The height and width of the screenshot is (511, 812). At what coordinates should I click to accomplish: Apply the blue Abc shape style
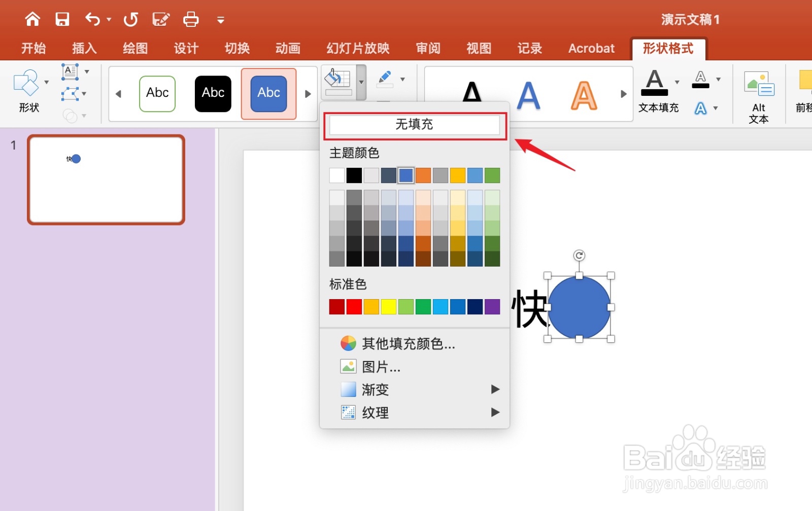pyautogui.click(x=269, y=93)
